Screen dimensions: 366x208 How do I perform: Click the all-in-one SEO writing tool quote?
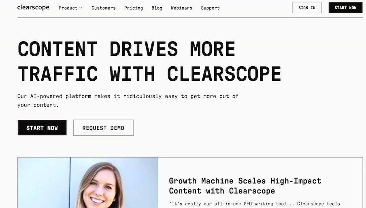click(x=254, y=204)
